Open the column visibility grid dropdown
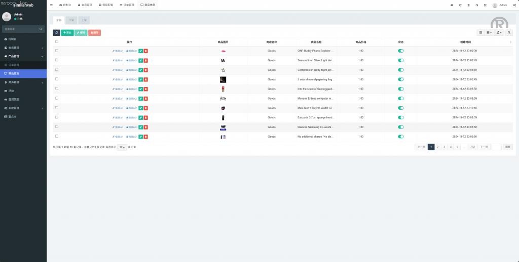 tap(489, 32)
